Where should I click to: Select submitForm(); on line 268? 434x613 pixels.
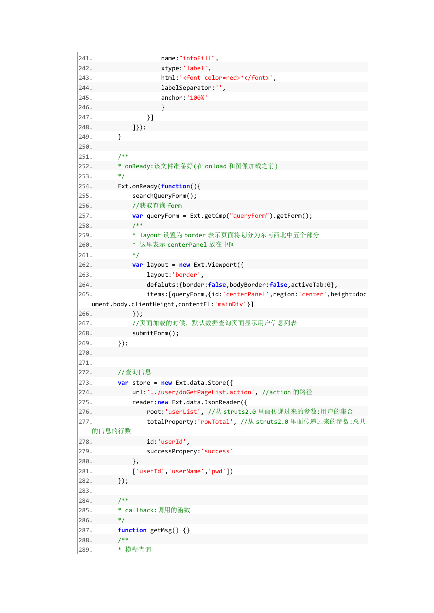(155, 333)
